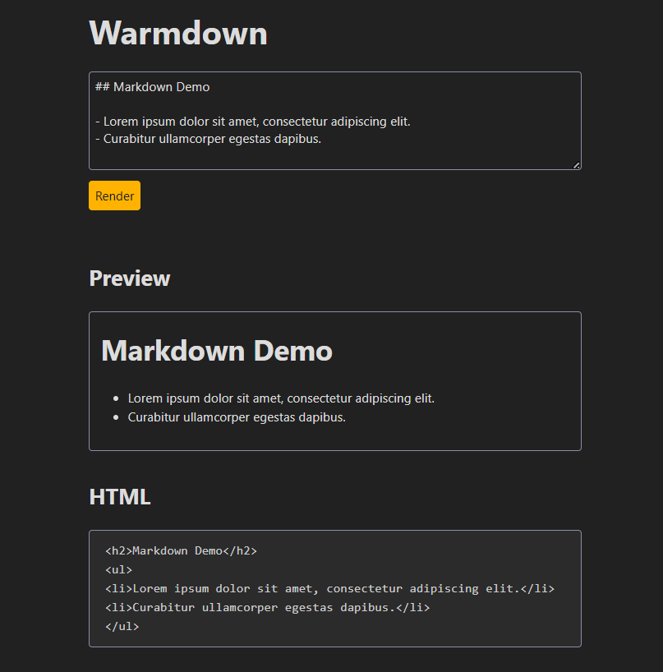Select the Warmdown page title
The width and height of the screenshot is (663, 672).
tap(178, 34)
